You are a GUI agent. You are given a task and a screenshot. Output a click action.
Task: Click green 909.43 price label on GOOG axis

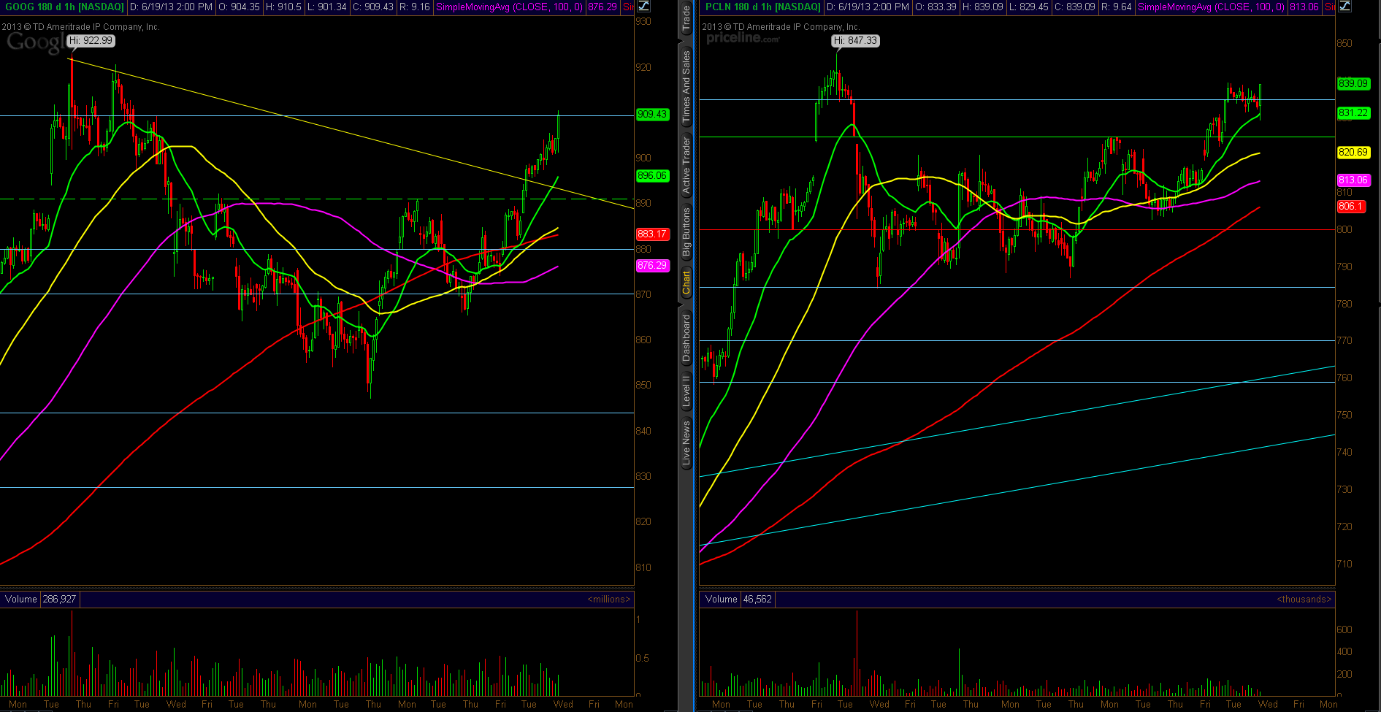coord(652,115)
